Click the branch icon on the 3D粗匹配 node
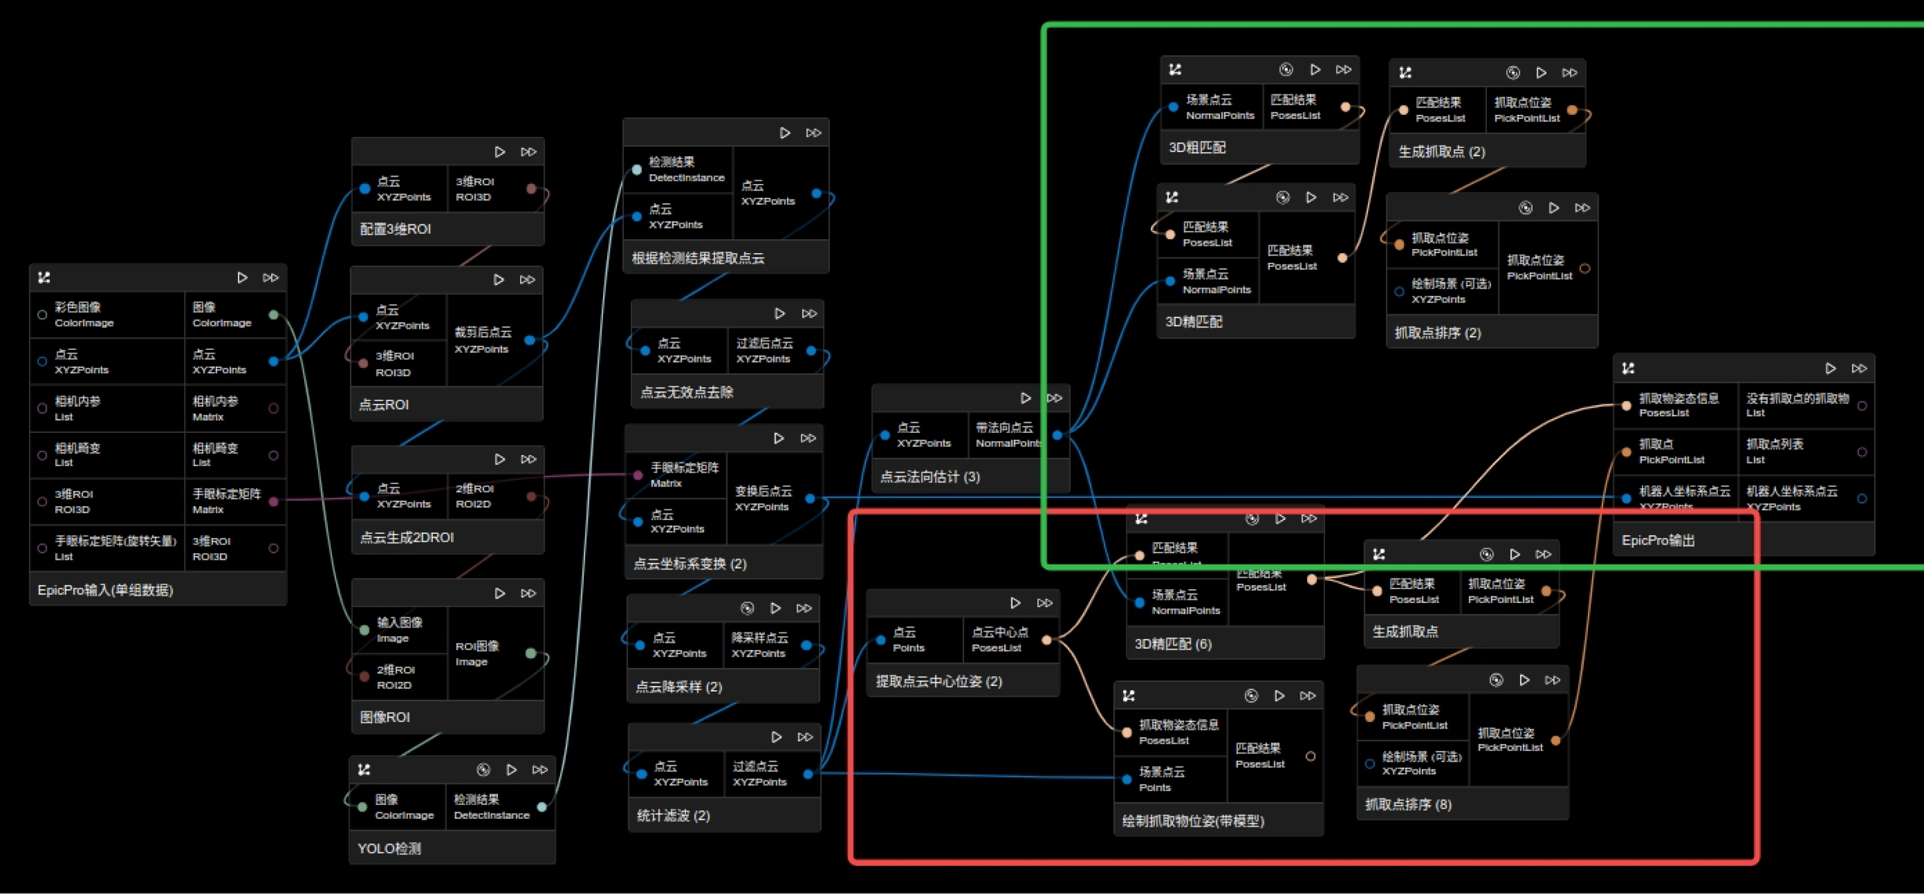 pyautogui.click(x=1175, y=70)
